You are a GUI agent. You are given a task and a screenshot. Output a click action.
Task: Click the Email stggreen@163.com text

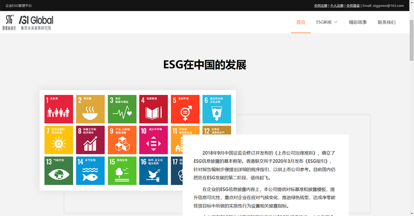pos(383,6)
